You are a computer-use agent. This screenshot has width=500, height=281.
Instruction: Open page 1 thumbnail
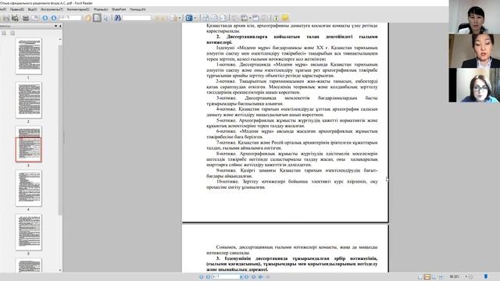pyautogui.click(x=28, y=56)
